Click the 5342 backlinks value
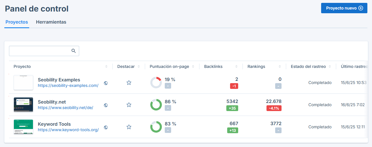Viewport: 372px width, 147px height. pos(232,101)
